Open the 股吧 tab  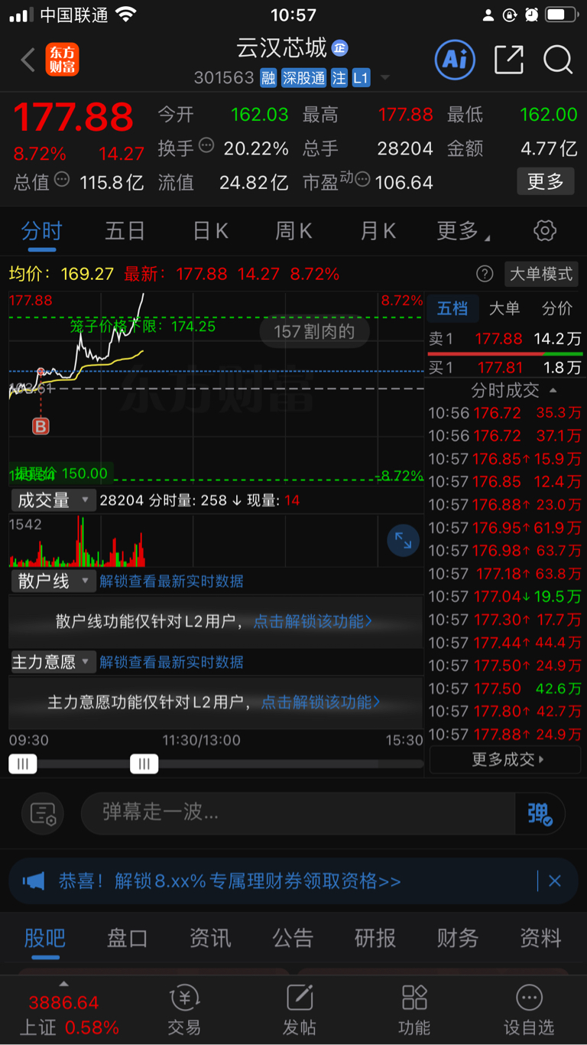(45, 938)
